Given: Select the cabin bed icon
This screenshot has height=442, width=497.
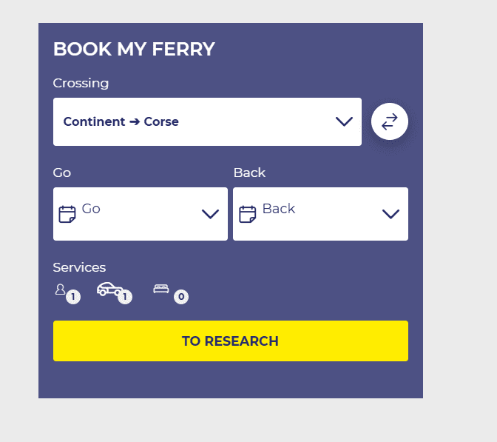Looking at the screenshot, I should tap(160, 289).
